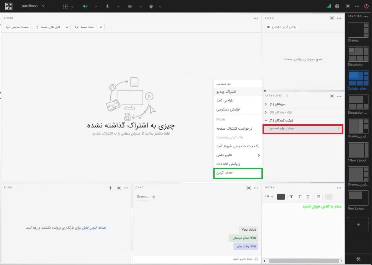Switch to the Sharing layout thumbnail
This screenshot has height=265, width=372.
358,30
